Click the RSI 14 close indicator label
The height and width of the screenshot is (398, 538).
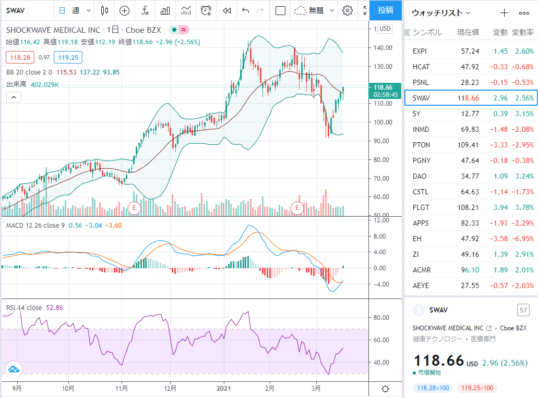pos(24,307)
